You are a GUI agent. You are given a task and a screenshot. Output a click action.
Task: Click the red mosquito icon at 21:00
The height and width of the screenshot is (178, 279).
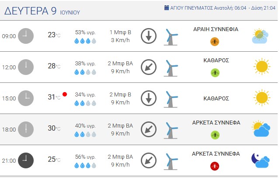coord(215,166)
